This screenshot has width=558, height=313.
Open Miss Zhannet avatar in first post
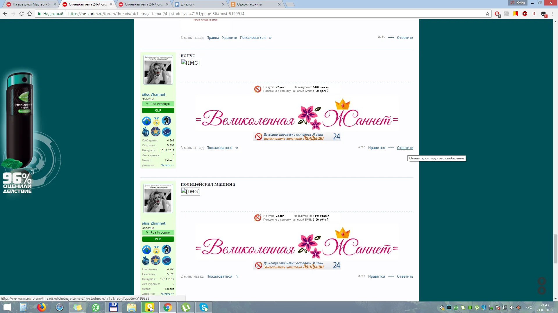coord(158,70)
